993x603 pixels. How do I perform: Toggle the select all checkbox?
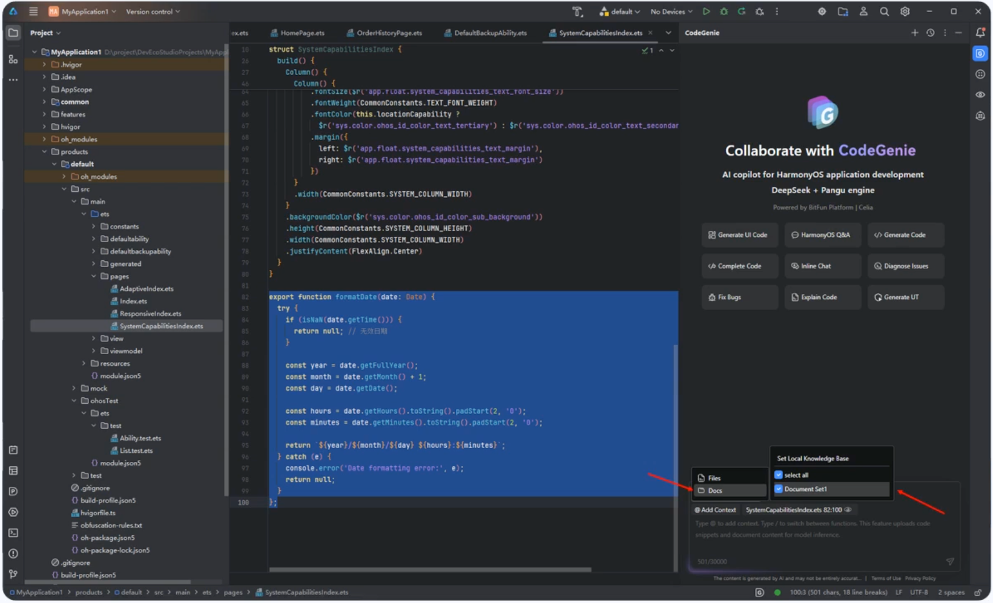(779, 475)
